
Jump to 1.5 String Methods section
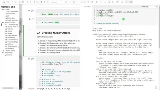pos(11,20)
